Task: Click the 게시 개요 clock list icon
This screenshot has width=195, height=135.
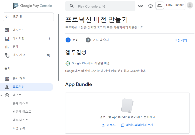Action: pyautogui.click(x=7, y=55)
